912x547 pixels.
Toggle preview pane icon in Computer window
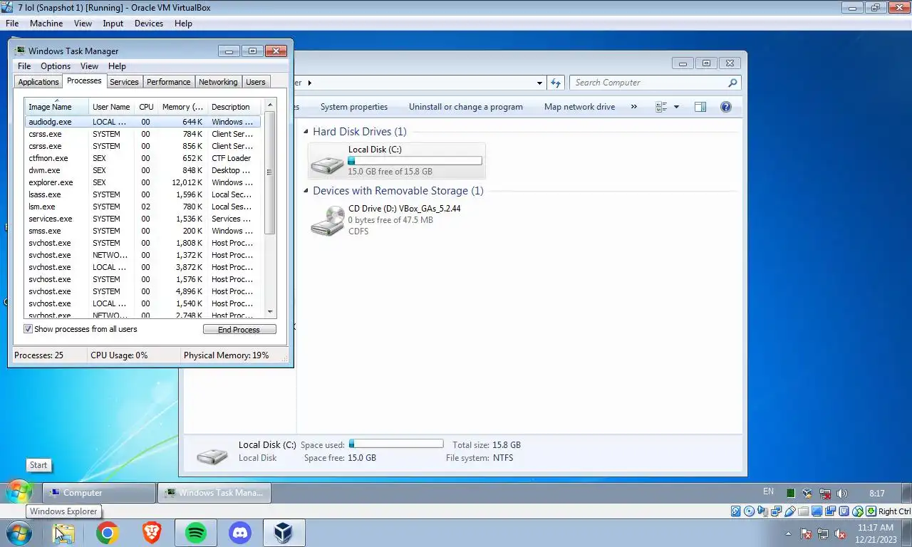coord(700,107)
